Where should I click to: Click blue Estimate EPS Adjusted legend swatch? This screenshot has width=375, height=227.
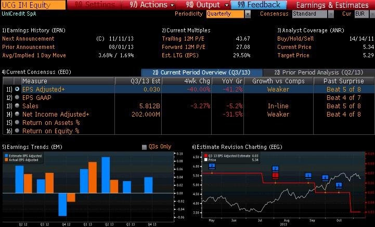tap(6, 156)
